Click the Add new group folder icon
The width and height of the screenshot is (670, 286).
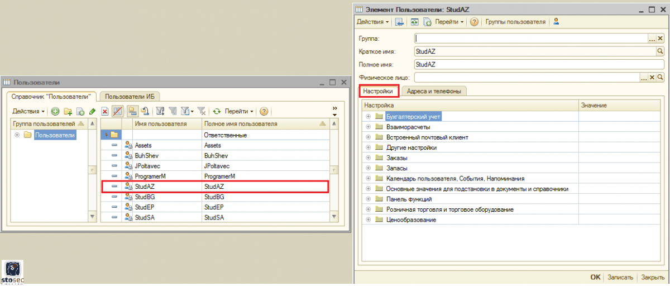68,111
